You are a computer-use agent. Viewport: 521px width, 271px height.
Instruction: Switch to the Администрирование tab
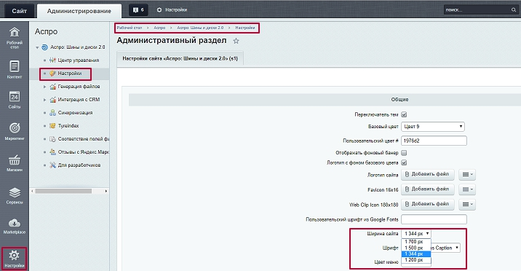79,11
